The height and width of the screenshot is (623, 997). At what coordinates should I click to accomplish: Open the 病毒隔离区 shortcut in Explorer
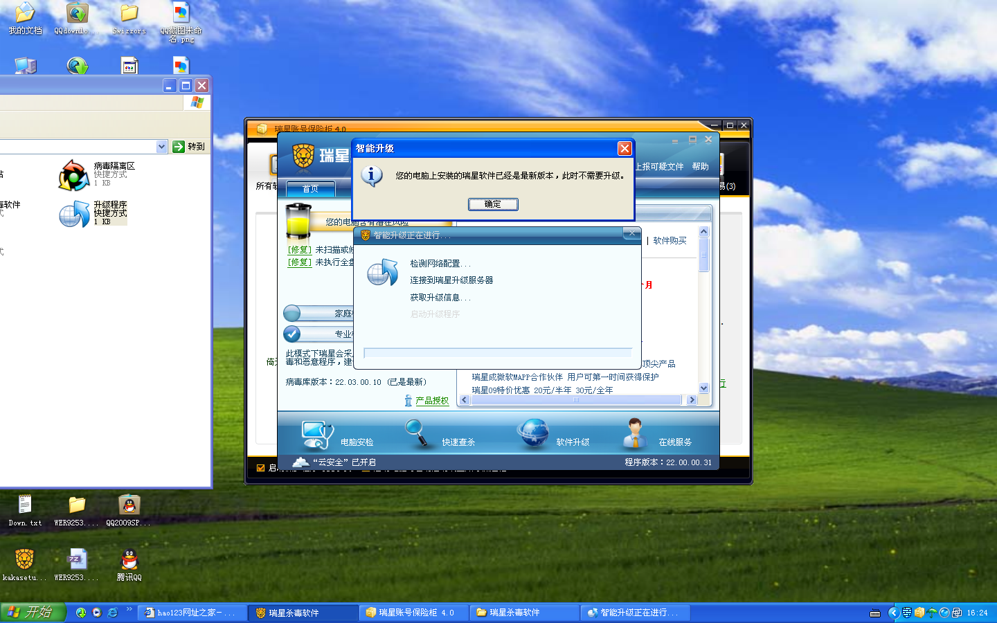[x=97, y=174]
